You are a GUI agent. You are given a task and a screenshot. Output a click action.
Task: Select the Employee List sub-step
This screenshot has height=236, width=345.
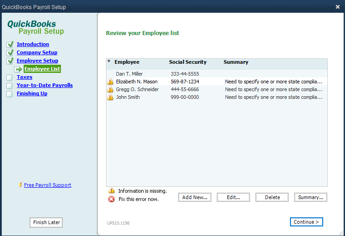(42, 69)
